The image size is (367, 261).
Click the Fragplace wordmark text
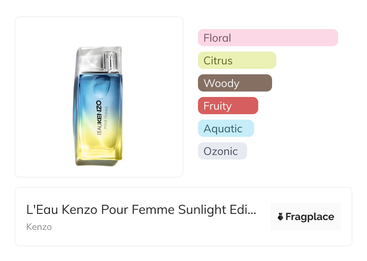point(310,217)
